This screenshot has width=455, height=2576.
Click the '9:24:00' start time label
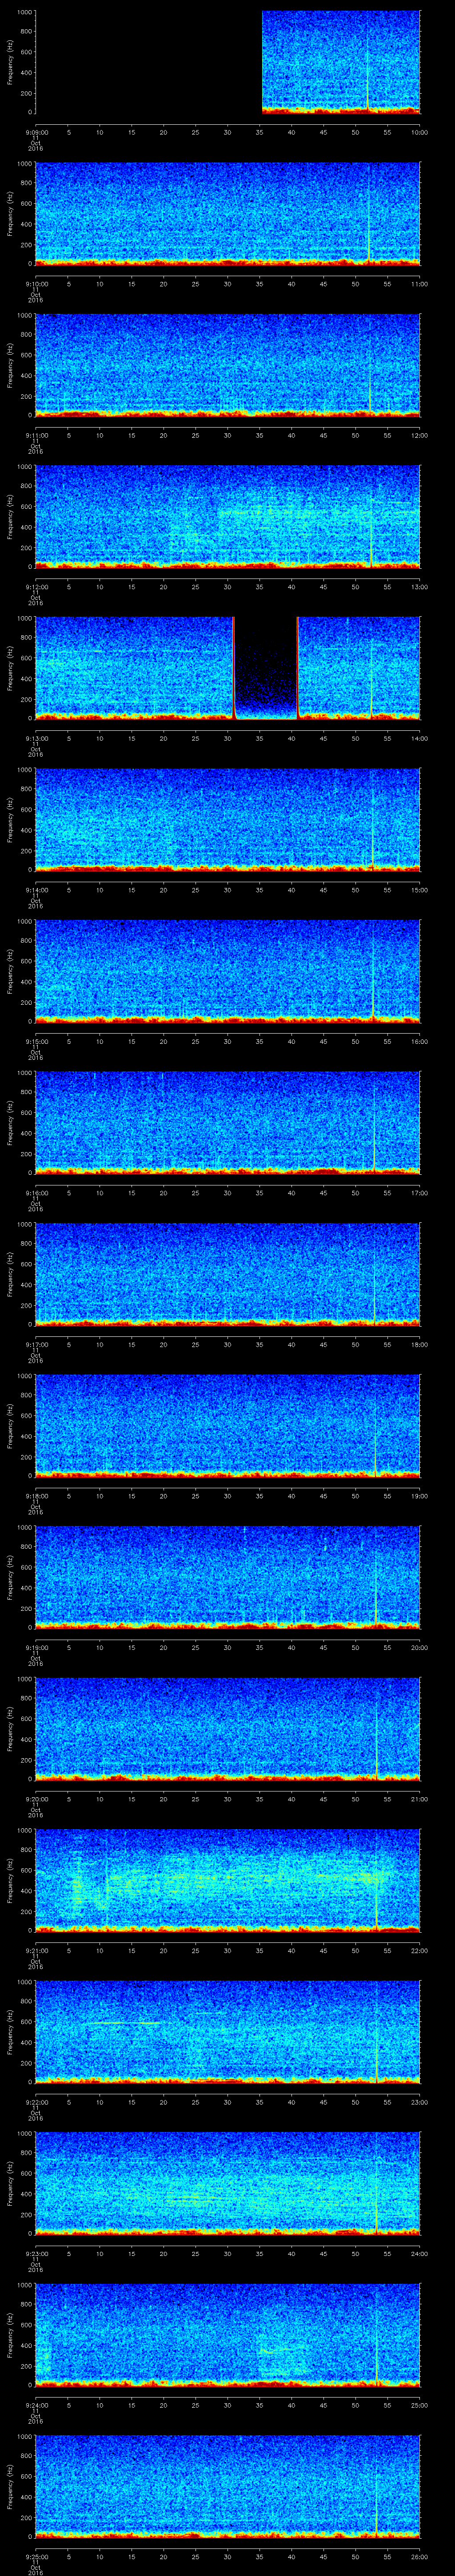click(36, 2405)
